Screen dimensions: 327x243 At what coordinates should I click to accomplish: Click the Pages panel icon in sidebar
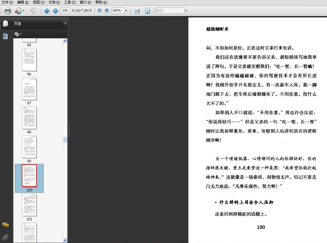point(5,23)
